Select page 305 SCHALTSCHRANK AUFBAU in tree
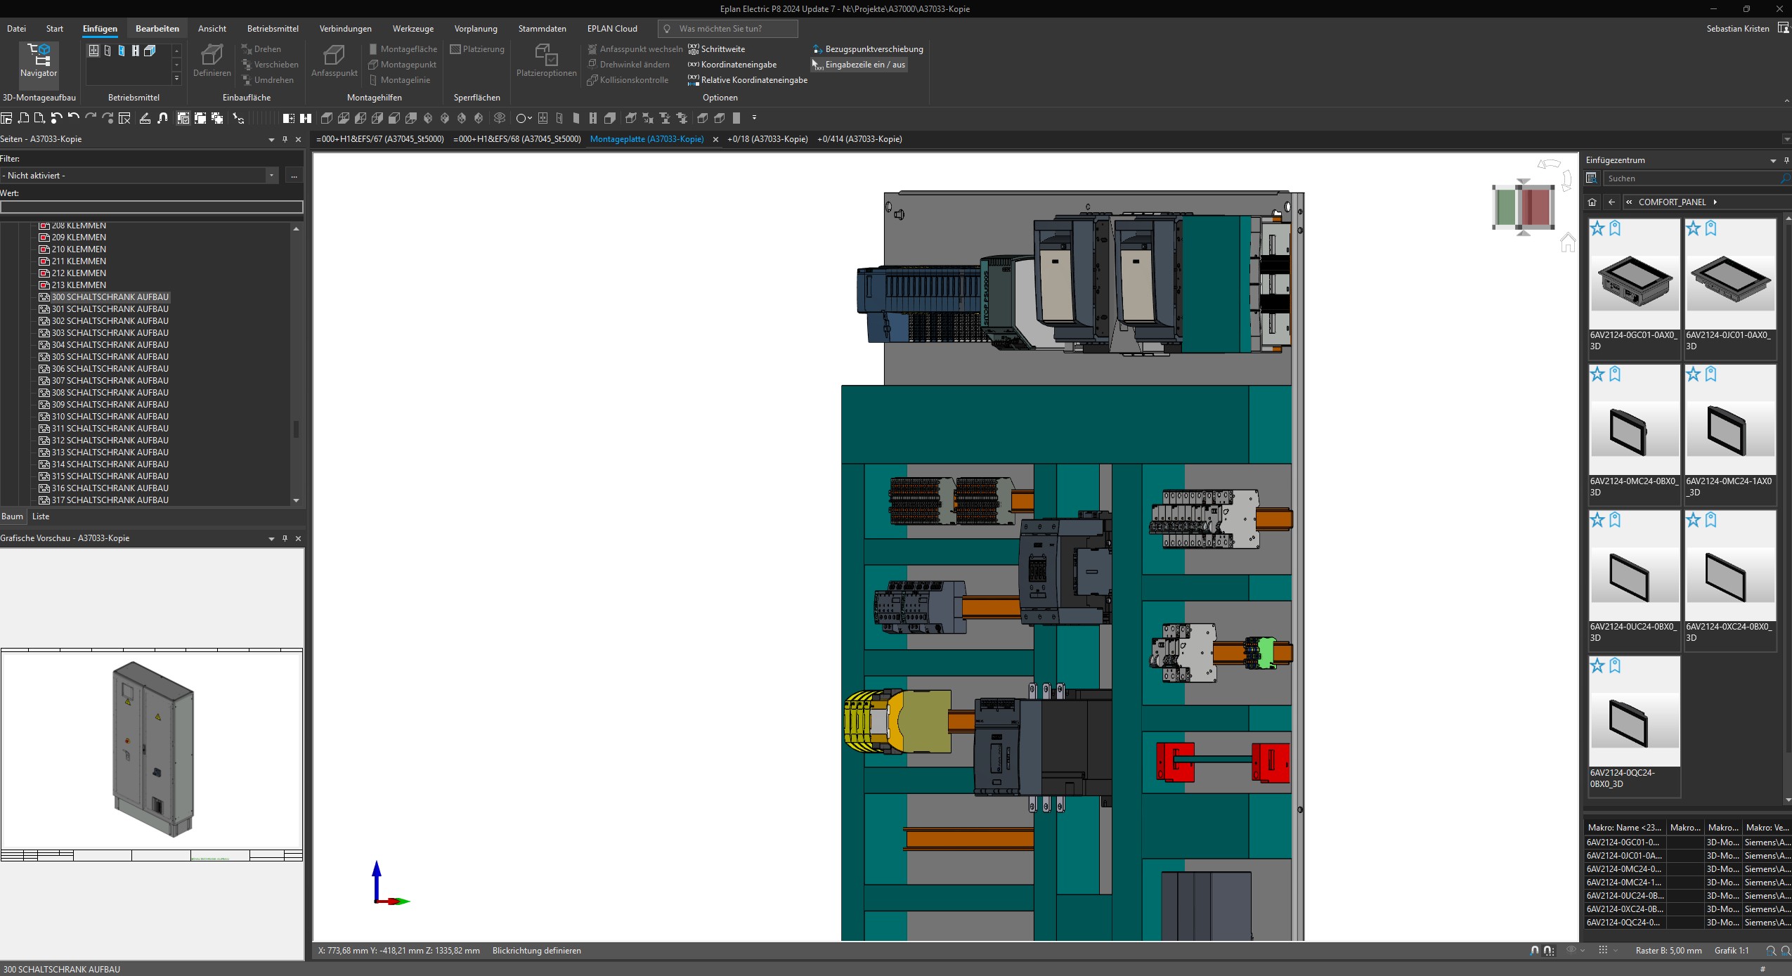The width and height of the screenshot is (1792, 976). [x=110, y=357]
